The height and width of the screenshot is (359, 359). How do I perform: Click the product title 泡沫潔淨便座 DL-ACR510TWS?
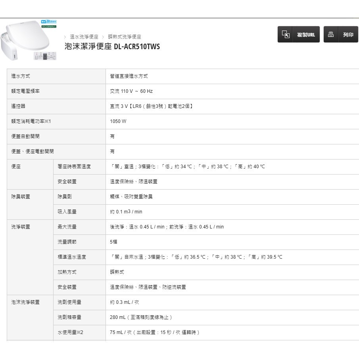click(112, 46)
